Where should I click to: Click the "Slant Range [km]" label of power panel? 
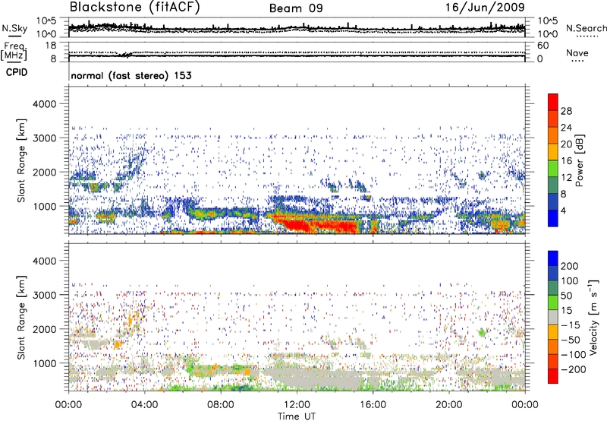click(21, 160)
